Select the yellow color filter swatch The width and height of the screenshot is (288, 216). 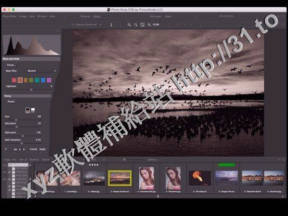coord(26,80)
